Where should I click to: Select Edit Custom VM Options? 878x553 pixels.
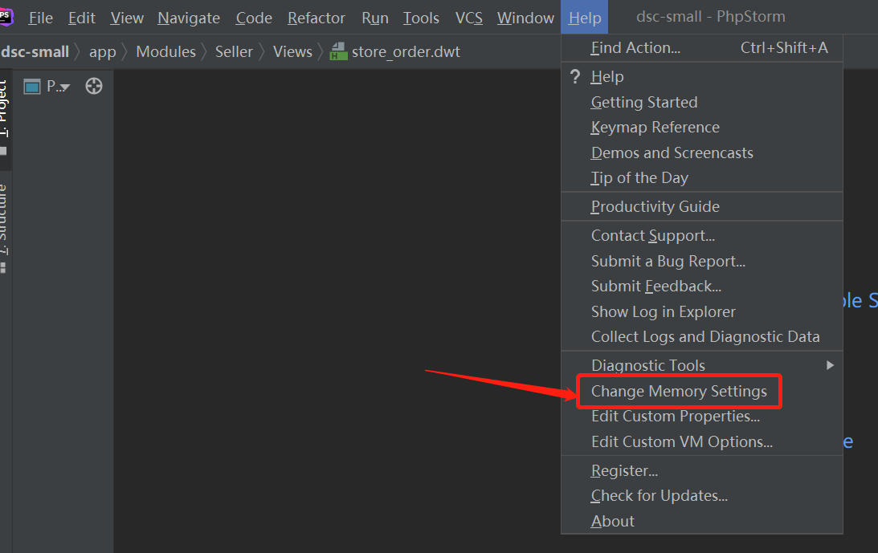point(682,441)
